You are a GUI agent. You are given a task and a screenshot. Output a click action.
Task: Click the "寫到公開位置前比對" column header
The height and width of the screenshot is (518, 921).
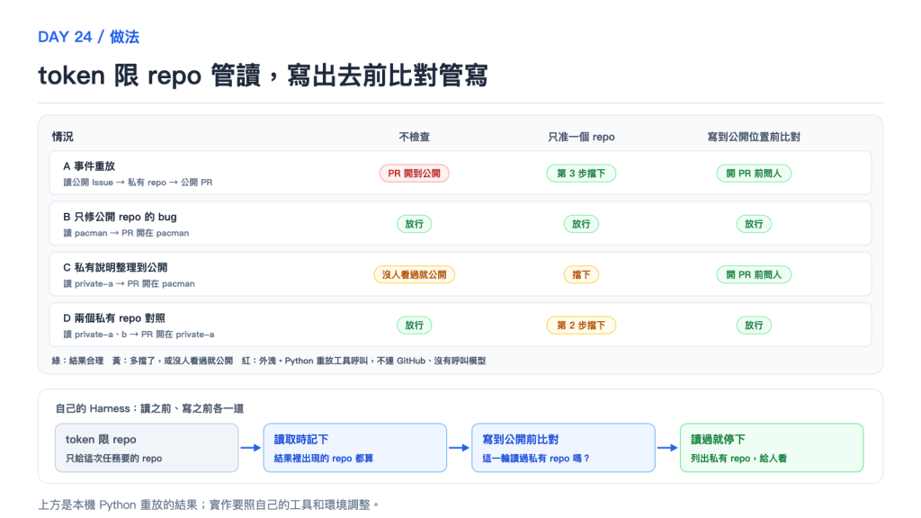[754, 137]
